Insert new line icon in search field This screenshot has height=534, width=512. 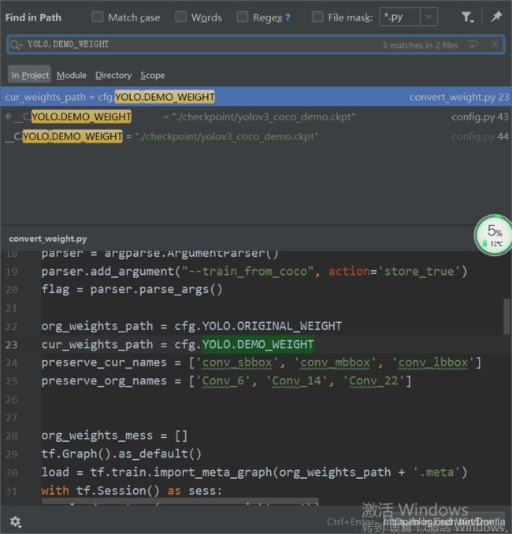(473, 45)
